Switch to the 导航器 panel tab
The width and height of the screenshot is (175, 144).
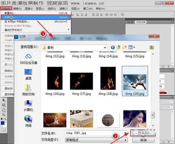click(x=130, y=22)
